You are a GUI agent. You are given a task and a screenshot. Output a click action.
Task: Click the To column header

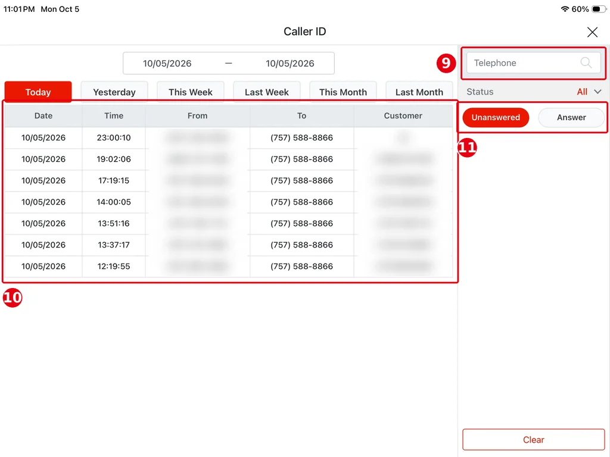[x=301, y=116]
